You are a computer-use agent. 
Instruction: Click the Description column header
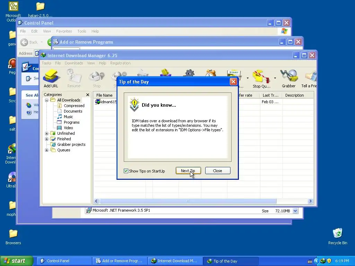tap(298, 95)
